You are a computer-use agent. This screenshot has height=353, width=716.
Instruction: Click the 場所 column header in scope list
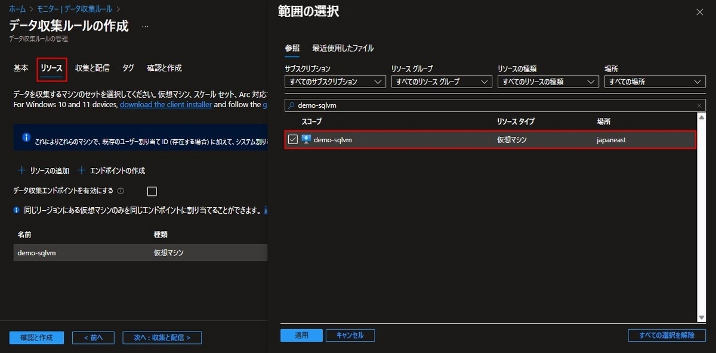[x=604, y=121]
